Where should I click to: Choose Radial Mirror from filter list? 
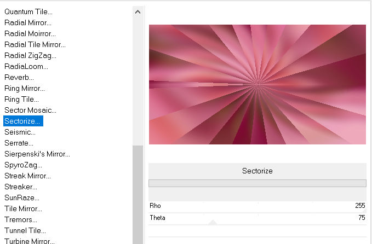28,22
